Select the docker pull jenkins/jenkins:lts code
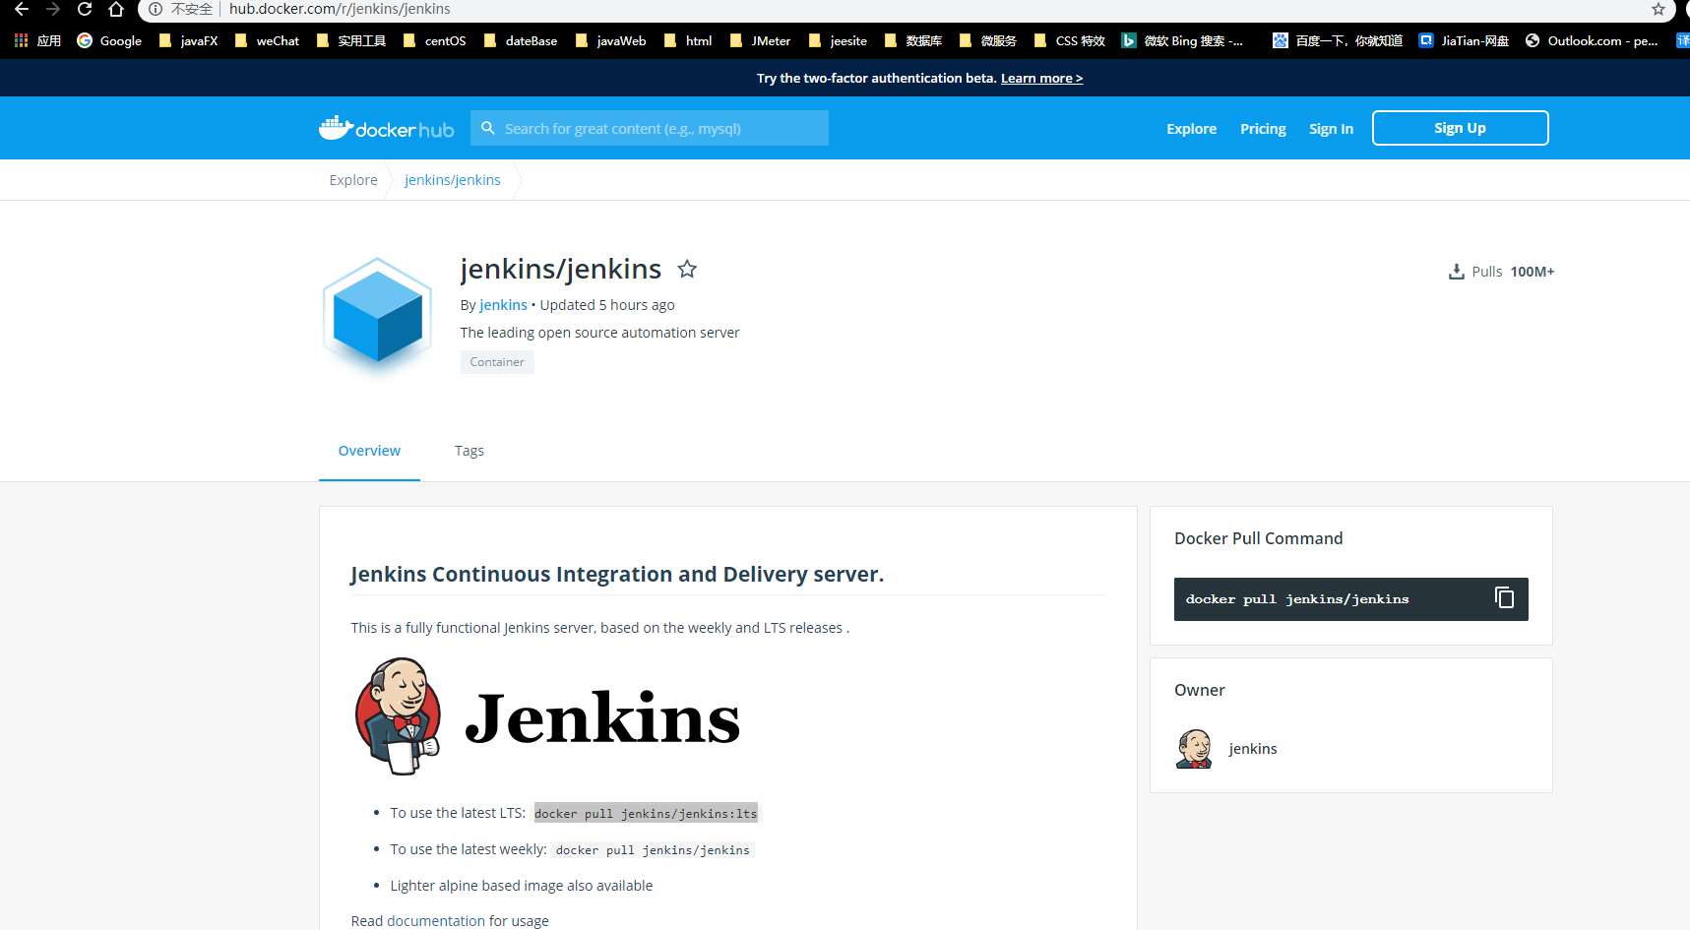Viewport: 1690px width, 930px height. 646,813
